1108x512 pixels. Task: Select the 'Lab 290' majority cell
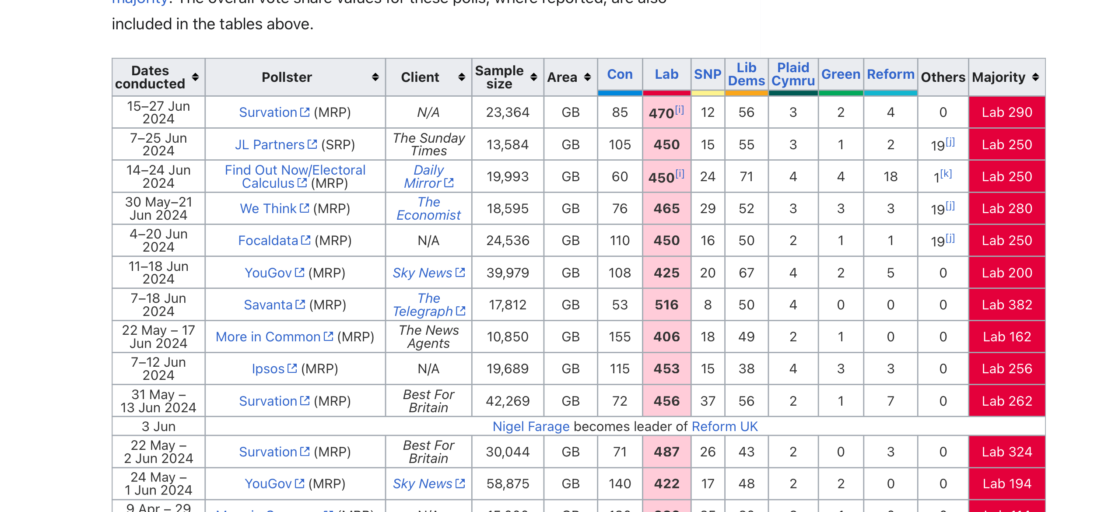(1007, 112)
